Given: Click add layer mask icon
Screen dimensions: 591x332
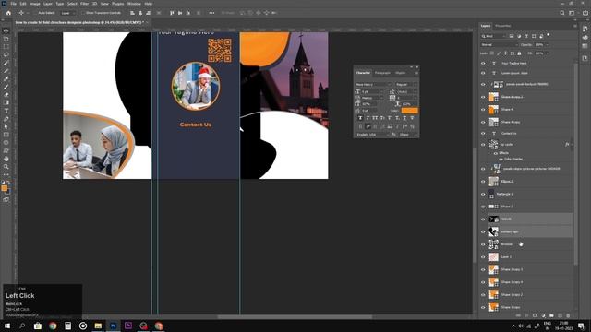Looking at the screenshot, I should 535,315.
